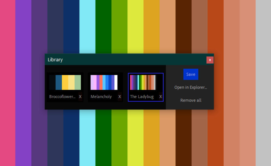The width and height of the screenshot is (271, 166).
Task: Close the Library dialog
Action: [210, 60]
